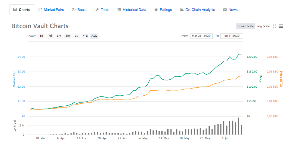This screenshot has width=294, height=146.
Task: Click the To date field Jun 6, 2020
Action: tap(232, 36)
